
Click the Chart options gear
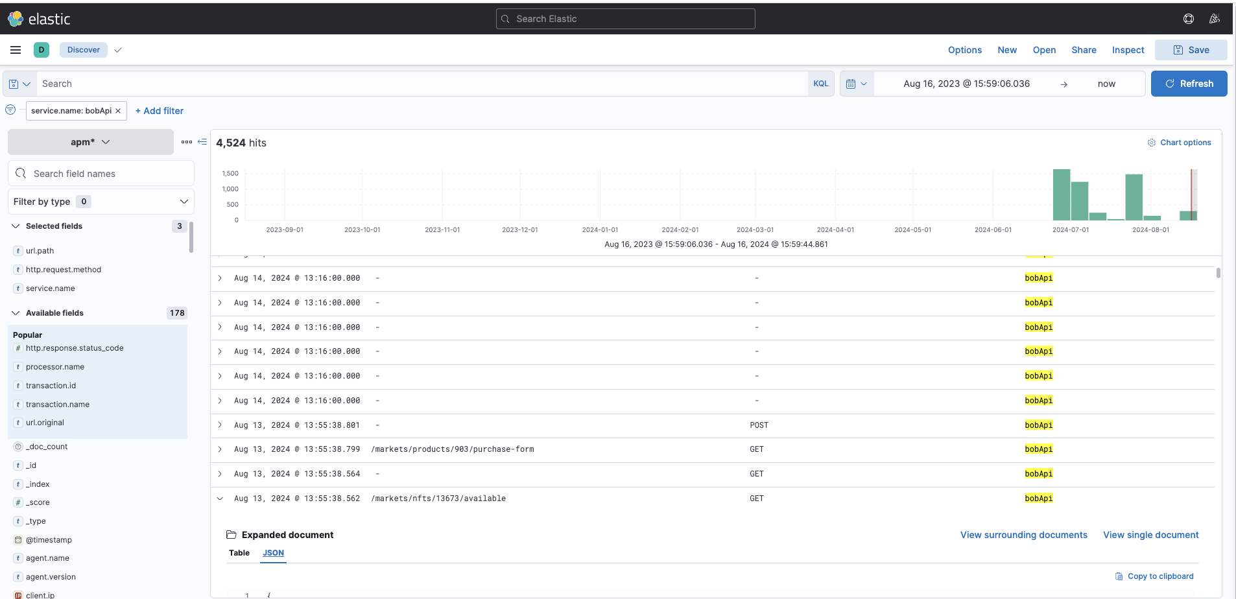click(1152, 143)
